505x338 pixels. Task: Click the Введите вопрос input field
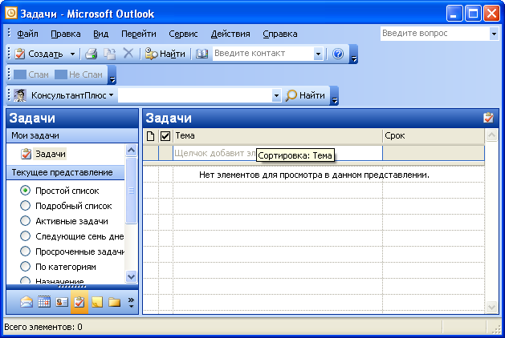[435, 34]
